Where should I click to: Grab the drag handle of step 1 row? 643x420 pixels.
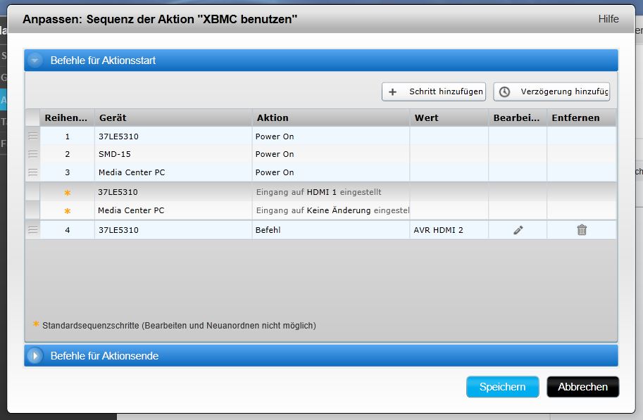(32, 136)
